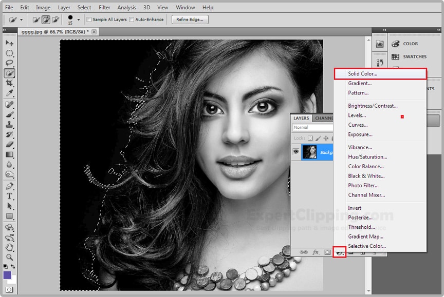Open the brush size picker dropdown
Image resolution: width=444 pixels, height=297 pixels.
(x=79, y=19)
